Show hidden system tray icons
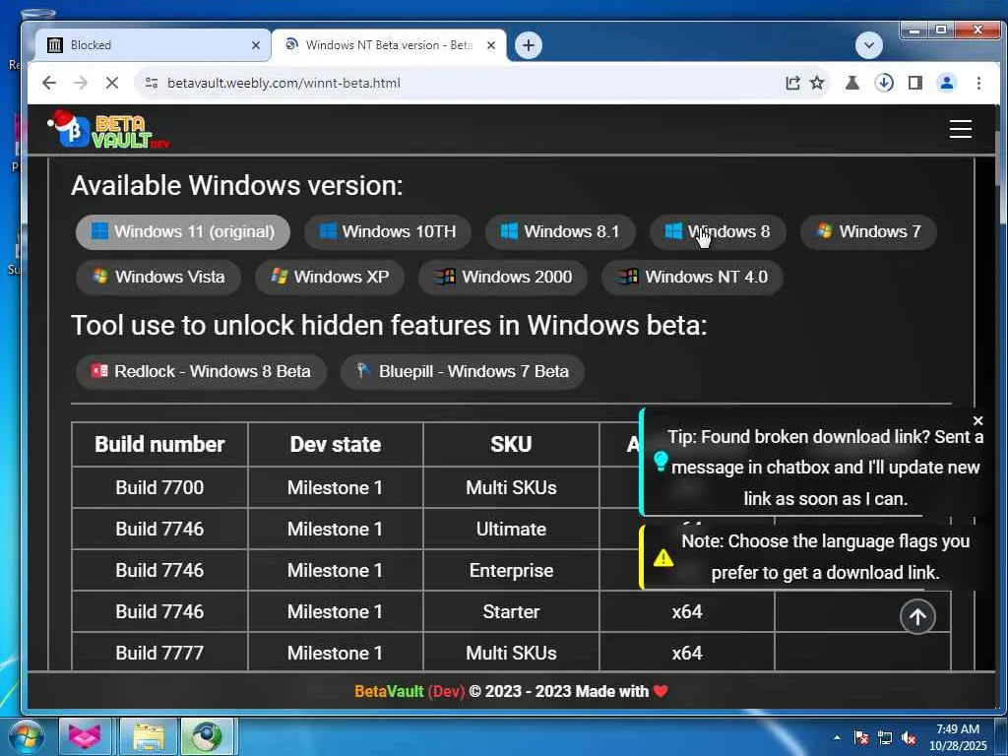This screenshot has width=1008, height=756. tap(837, 737)
